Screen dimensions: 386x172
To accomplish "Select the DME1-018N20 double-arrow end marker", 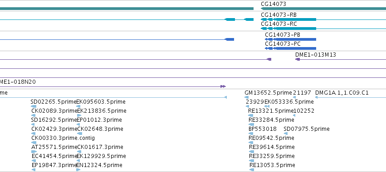I will [223, 86].
